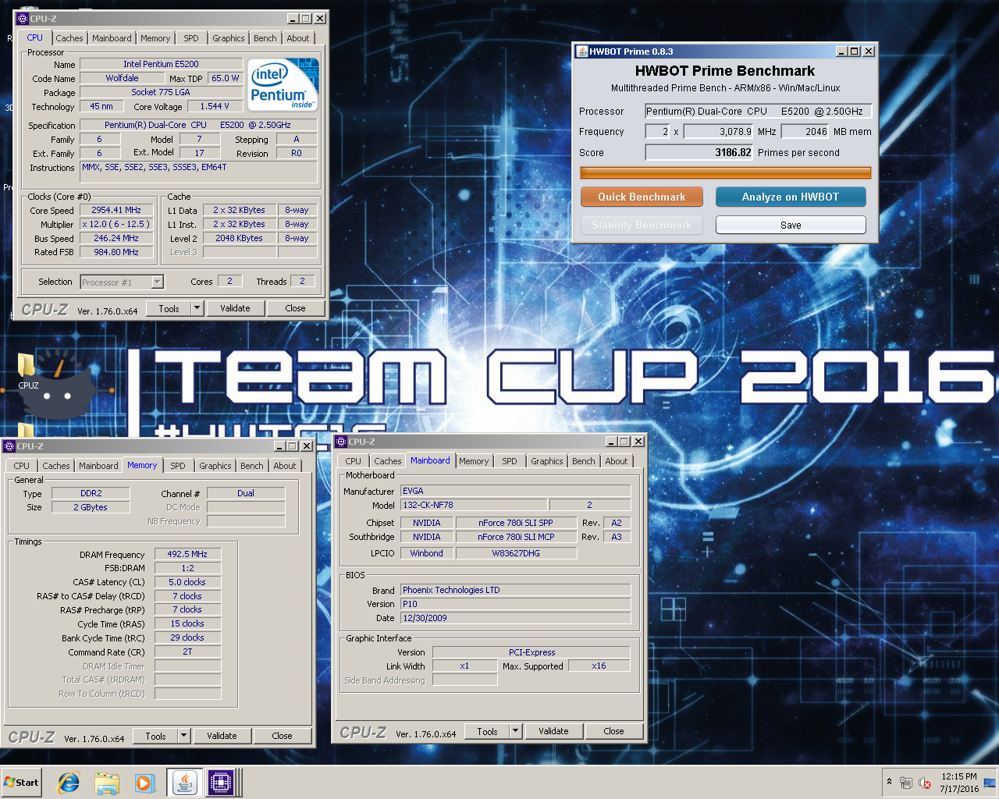Viewport: 999px width, 799px height.
Task: Launch Windows Media Player taskbar icon
Action: tap(144, 783)
